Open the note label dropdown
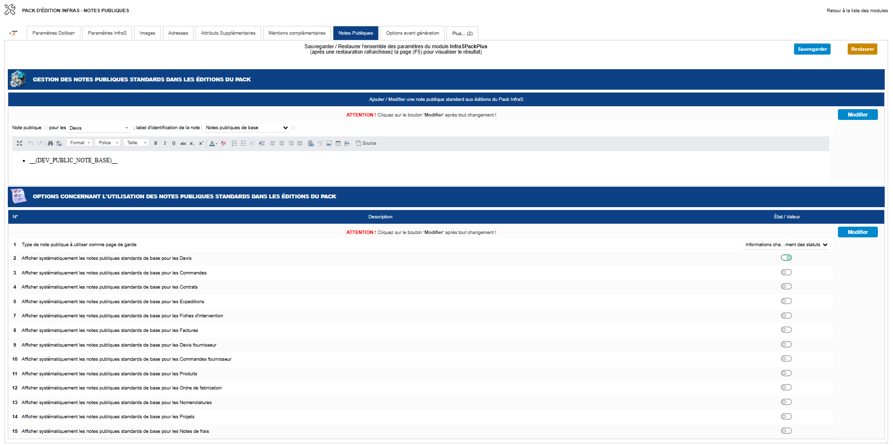893x445 pixels. [247, 128]
